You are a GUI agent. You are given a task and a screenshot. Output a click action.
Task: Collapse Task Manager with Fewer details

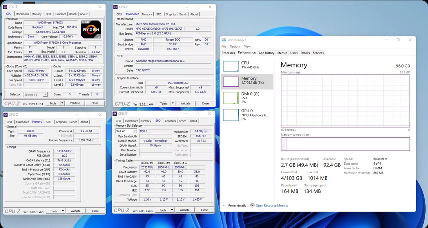[234, 205]
